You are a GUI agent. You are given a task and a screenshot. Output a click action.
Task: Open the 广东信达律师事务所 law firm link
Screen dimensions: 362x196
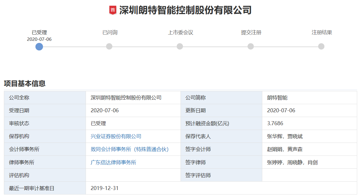(x=114, y=162)
